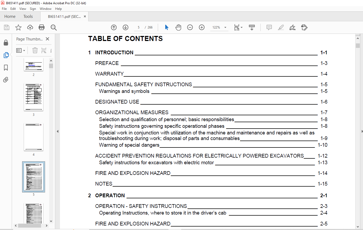Select page 3 thumbnail
Screen dimensions: 363x230
tap(34, 97)
